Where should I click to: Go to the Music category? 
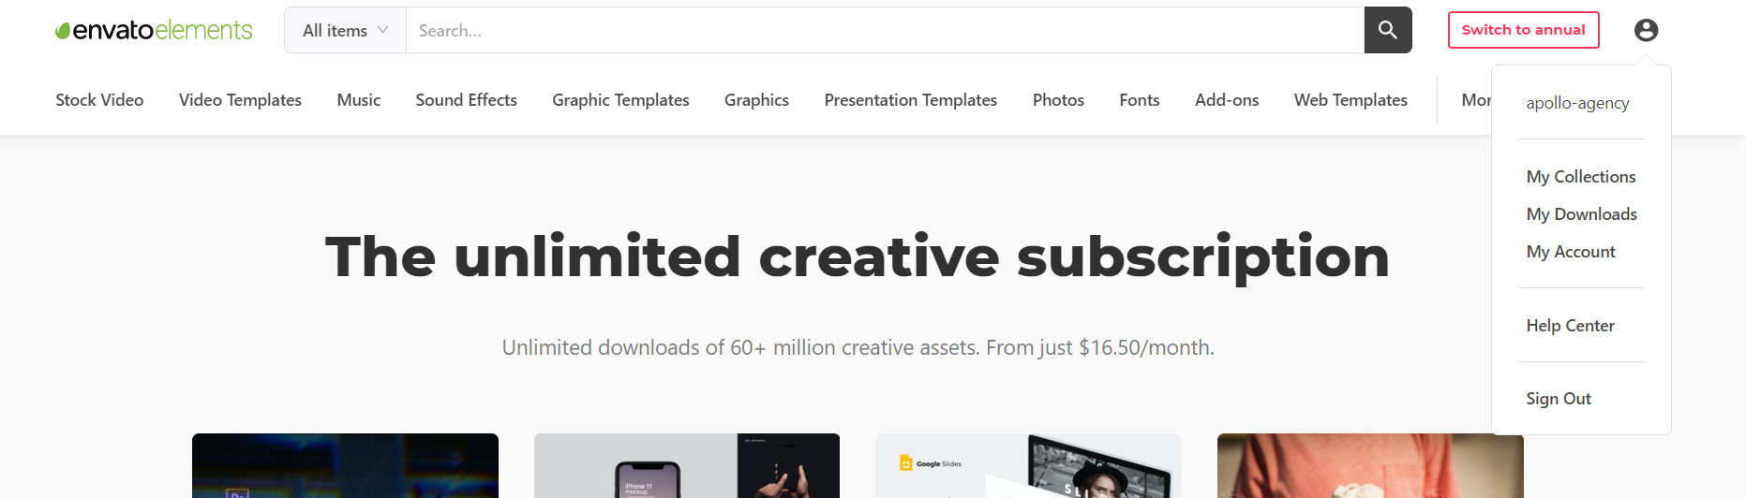click(x=359, y=100)
